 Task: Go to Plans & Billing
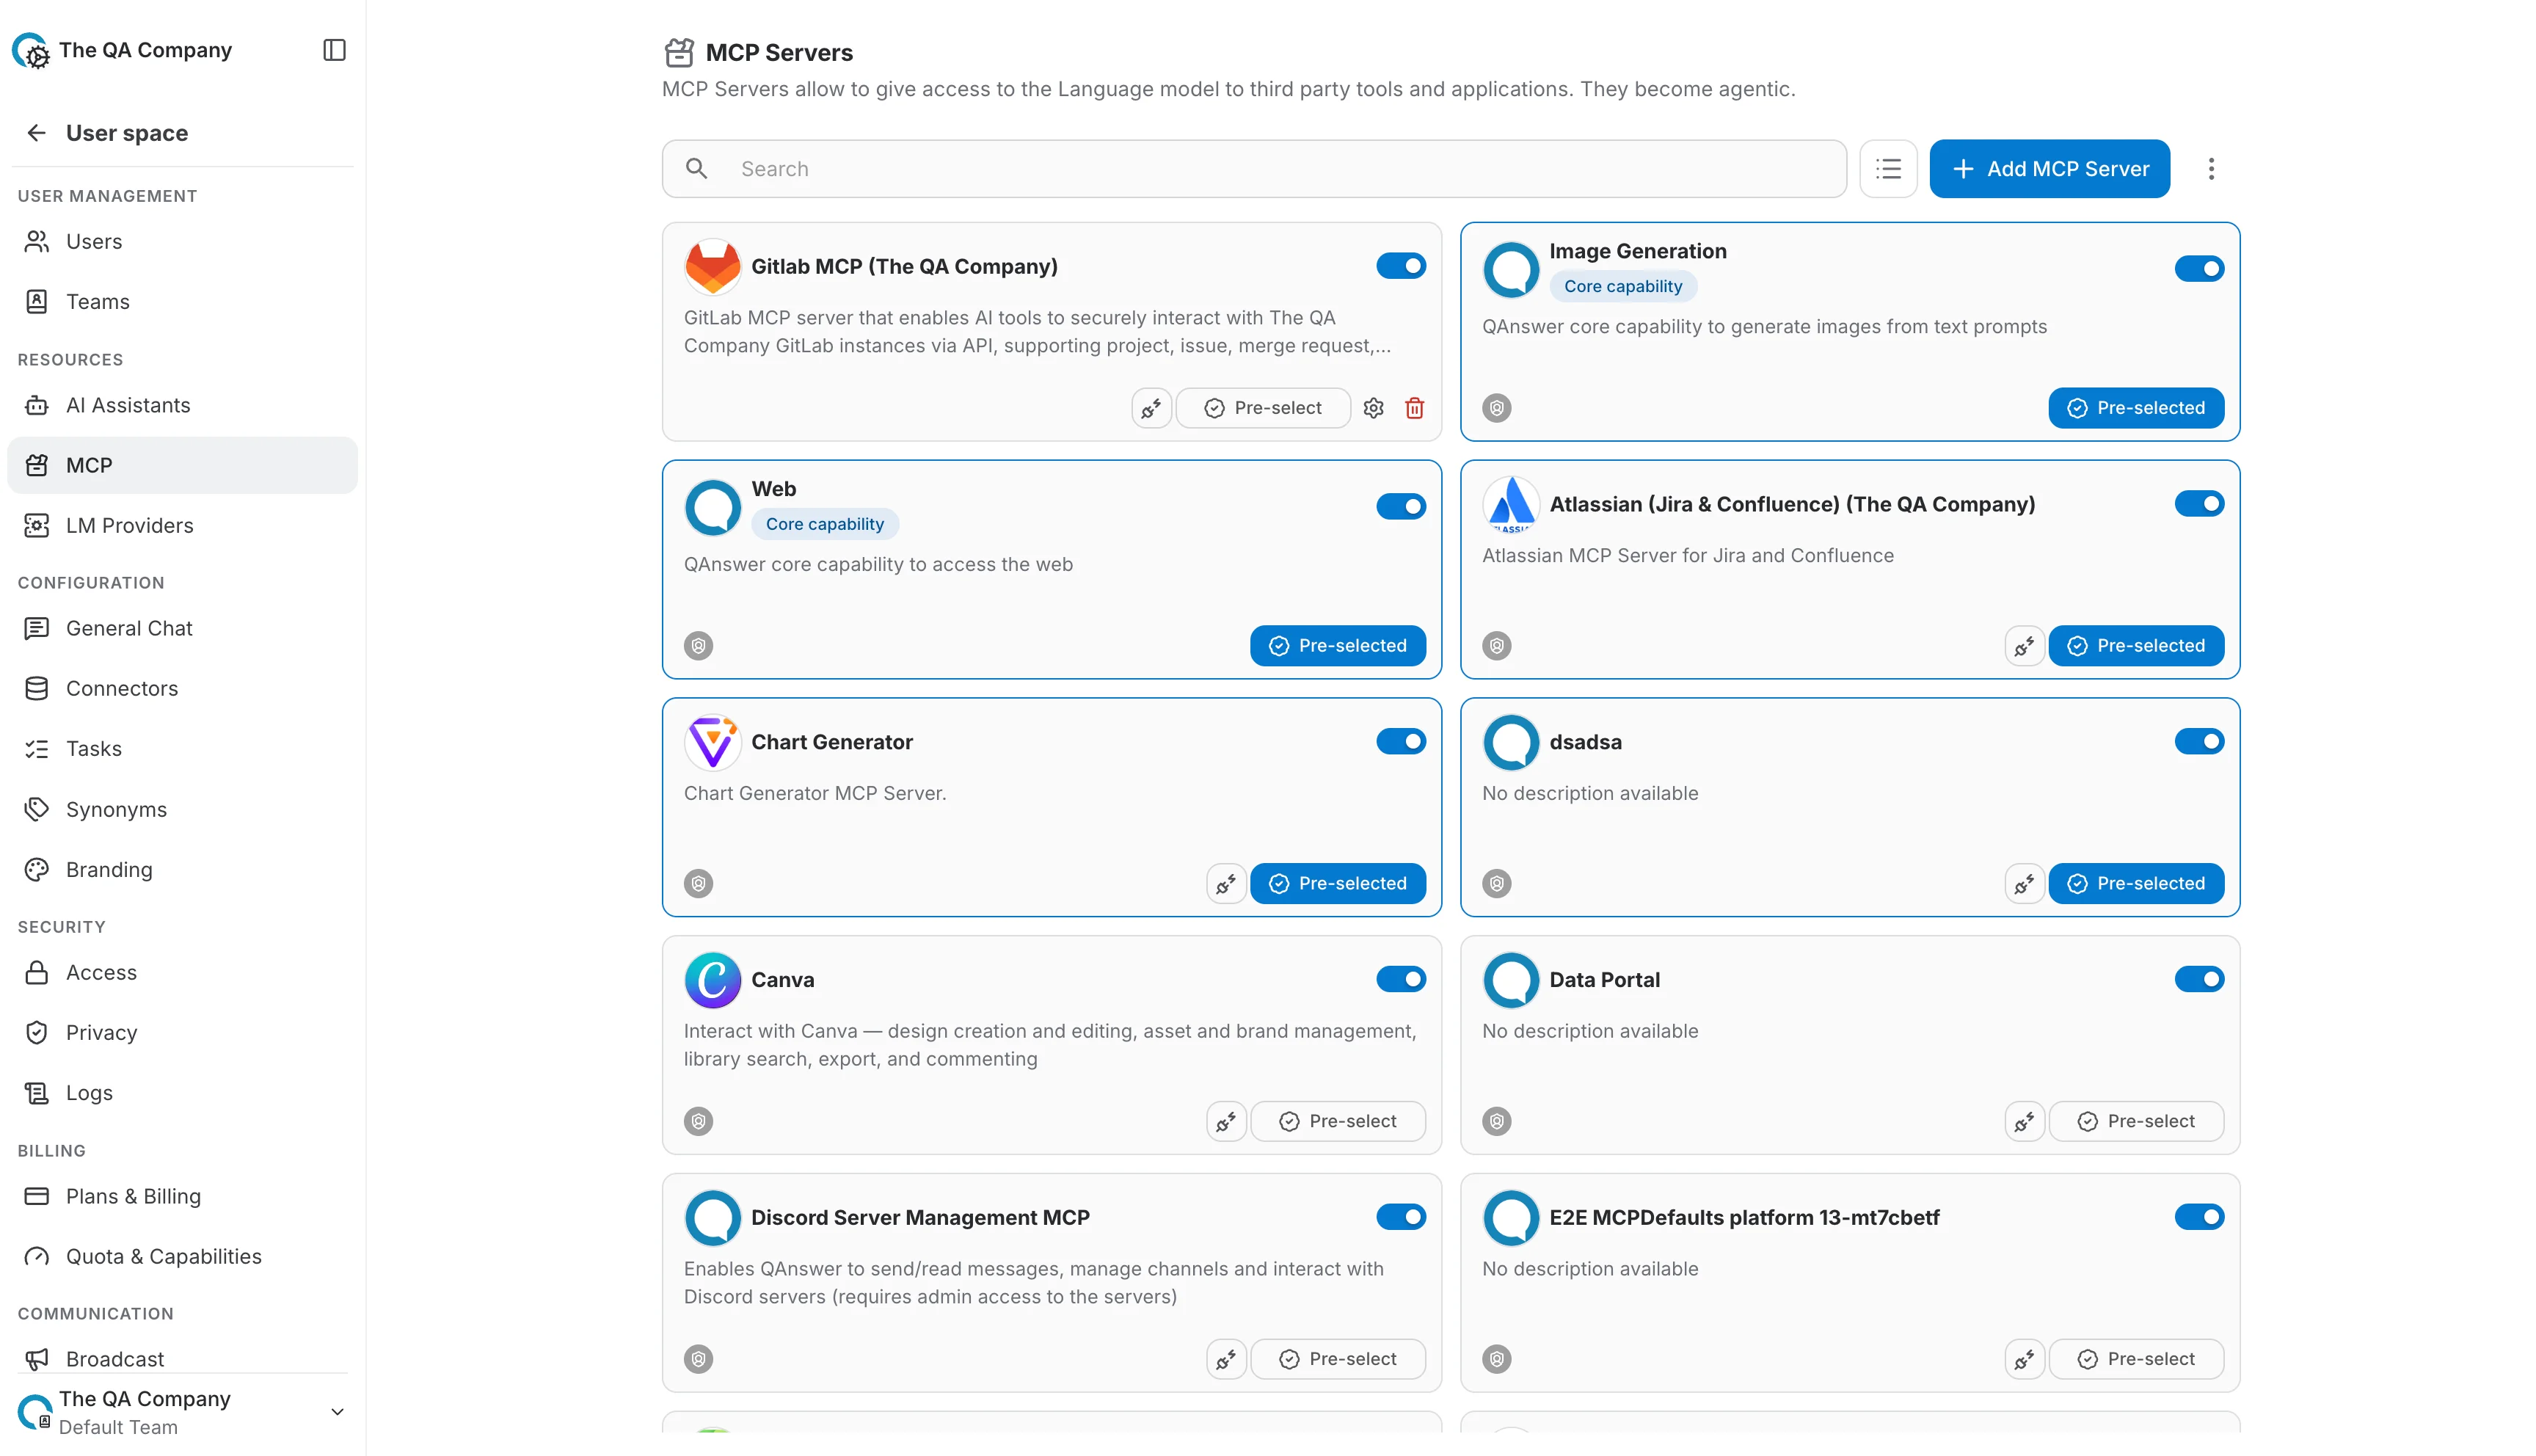pyautogui.click(x=182, y=1197)
